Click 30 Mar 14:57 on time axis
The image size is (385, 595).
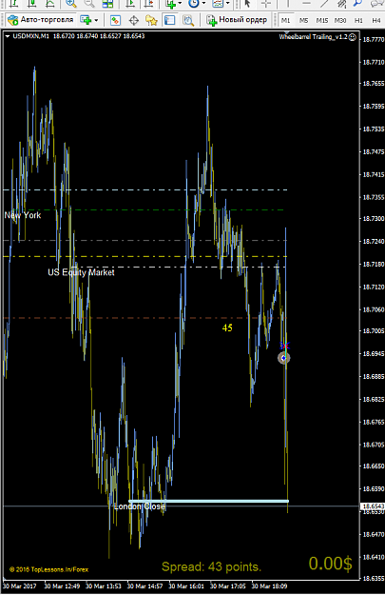(145, 586)
